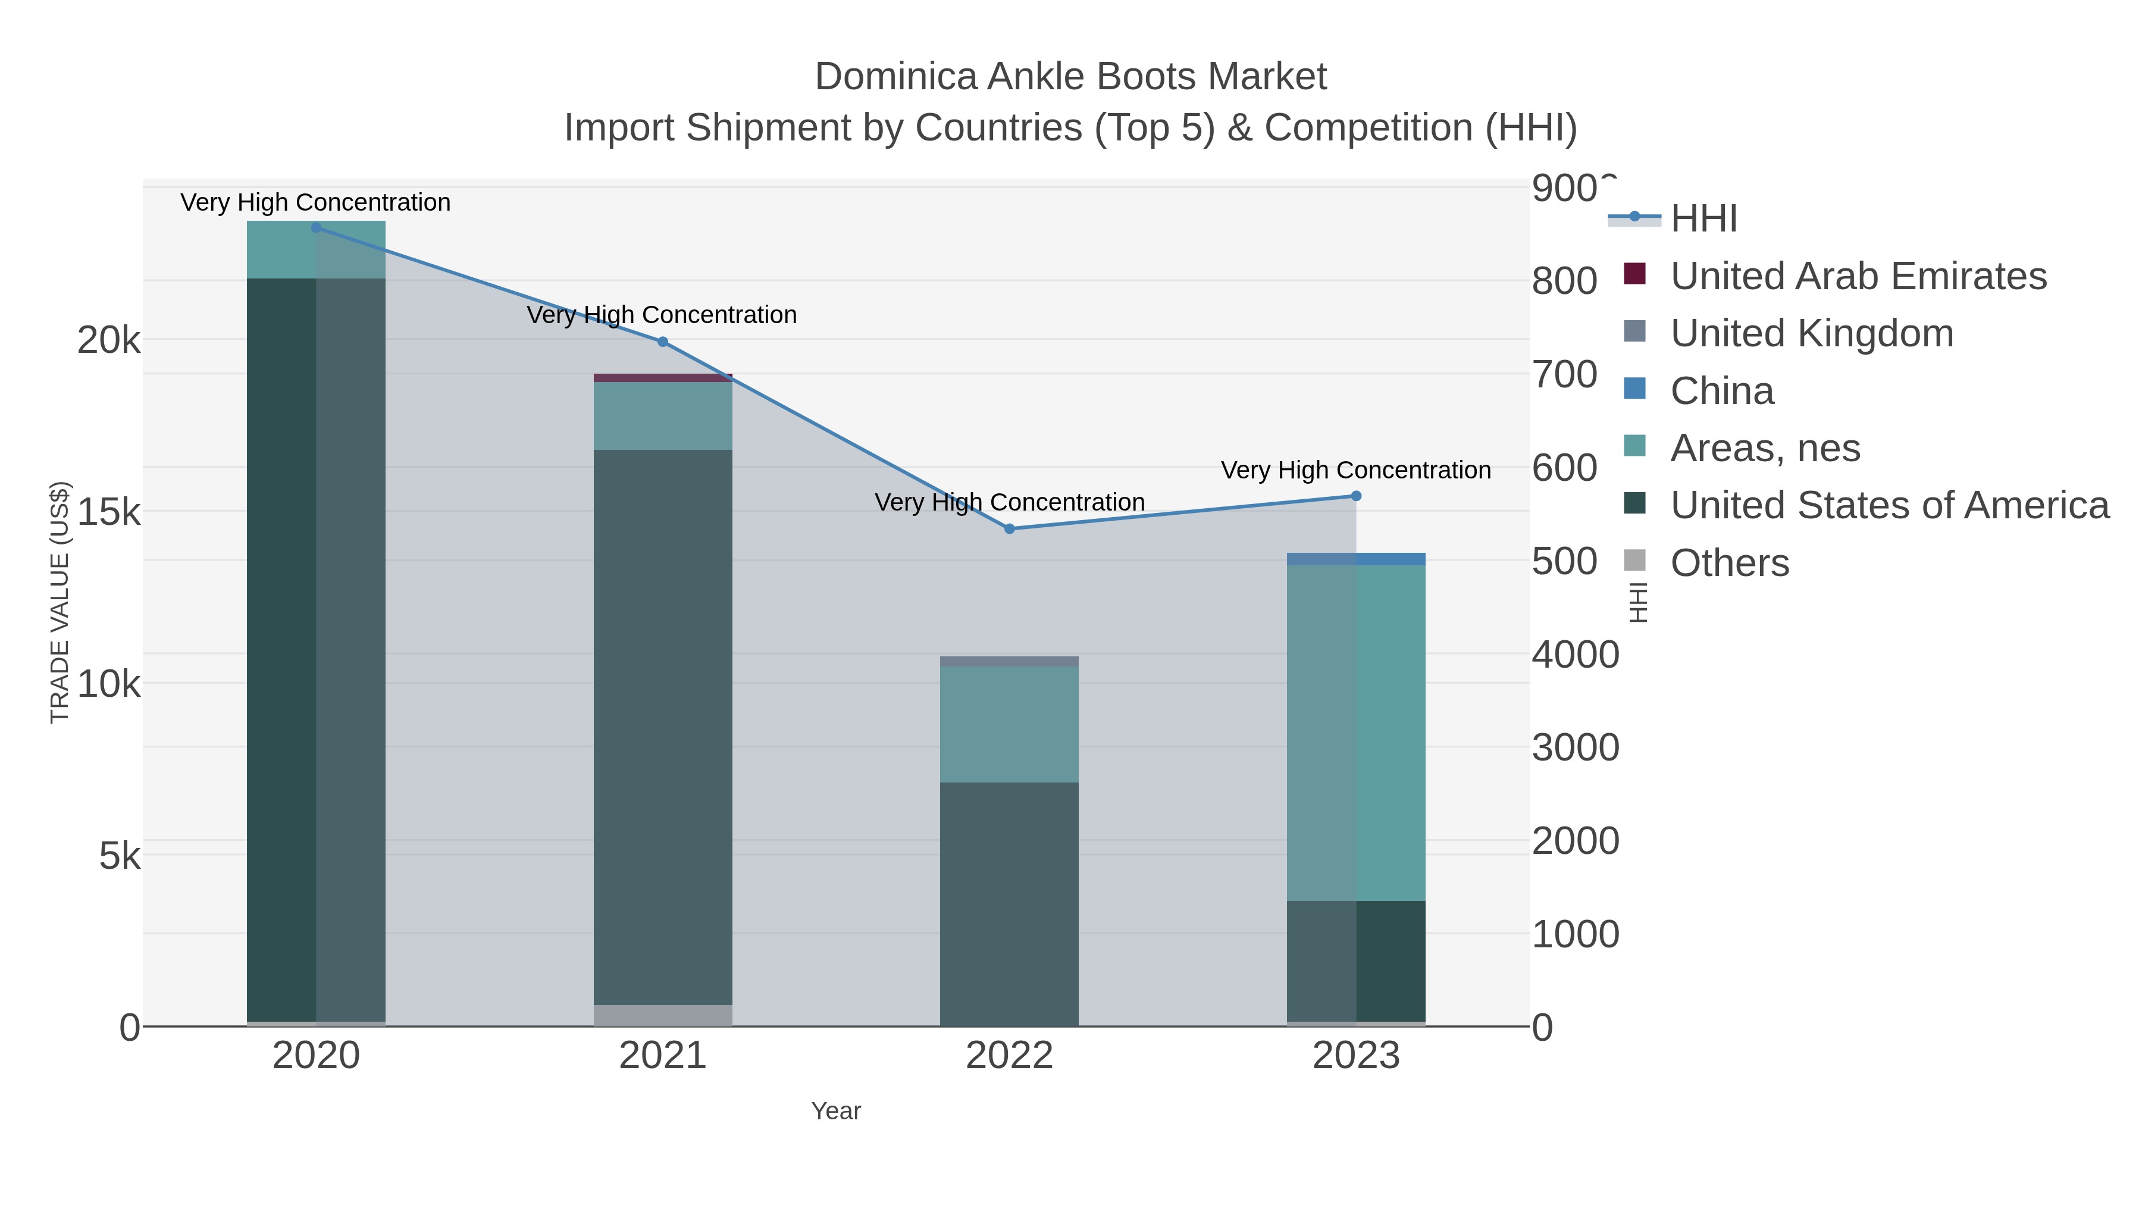
Task: Click the Dominica Ankle Boots Market title
Action: (x=1071, y=77)
